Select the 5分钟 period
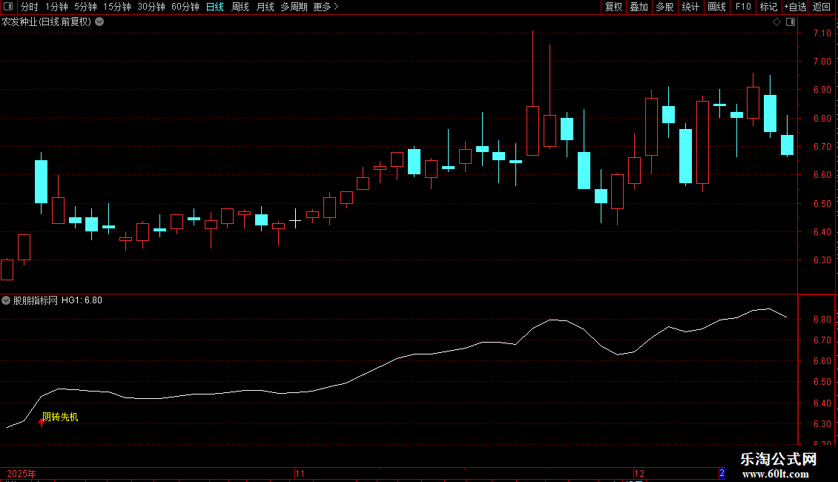The image size is (838, 482). pos(85,7)
